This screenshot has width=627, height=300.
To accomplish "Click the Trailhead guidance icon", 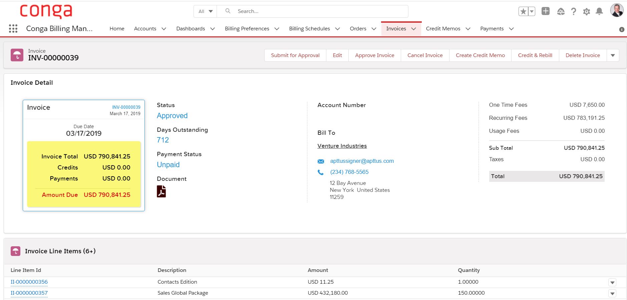I will click(561, 12).
